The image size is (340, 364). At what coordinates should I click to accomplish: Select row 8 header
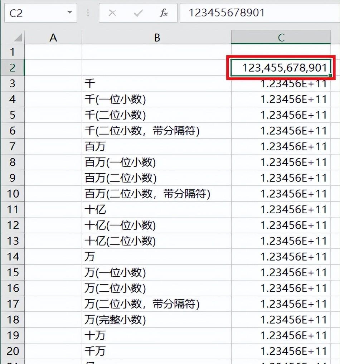12,162
